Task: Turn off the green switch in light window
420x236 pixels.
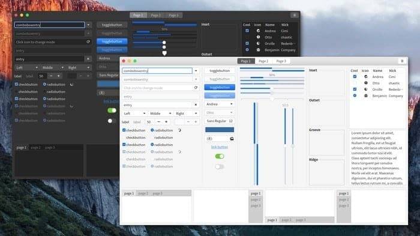Action: pos(220,156)
